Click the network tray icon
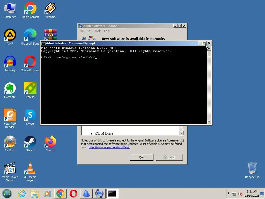The image size is (265, 199). click(234, 193)
